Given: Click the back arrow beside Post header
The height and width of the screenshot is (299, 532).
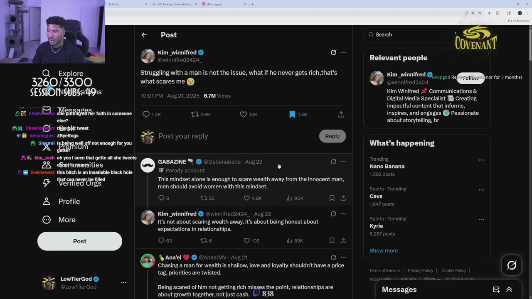Looking at the screenshot, I should pos(144,35).
